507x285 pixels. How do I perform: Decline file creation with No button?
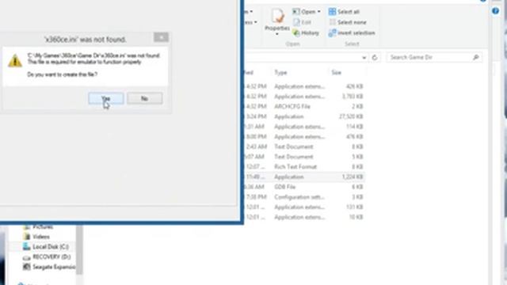(144, 98)
